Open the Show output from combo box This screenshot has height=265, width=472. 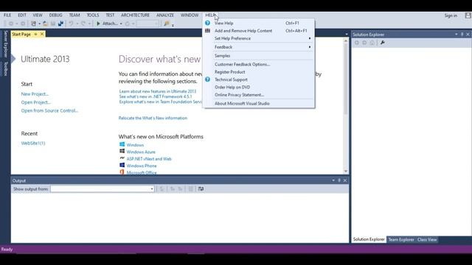click(103, 188)
